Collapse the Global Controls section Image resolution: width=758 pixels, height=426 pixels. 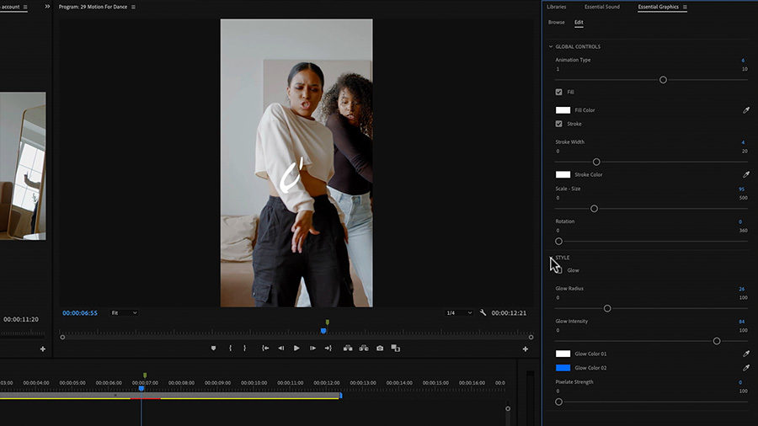[551, 46]
